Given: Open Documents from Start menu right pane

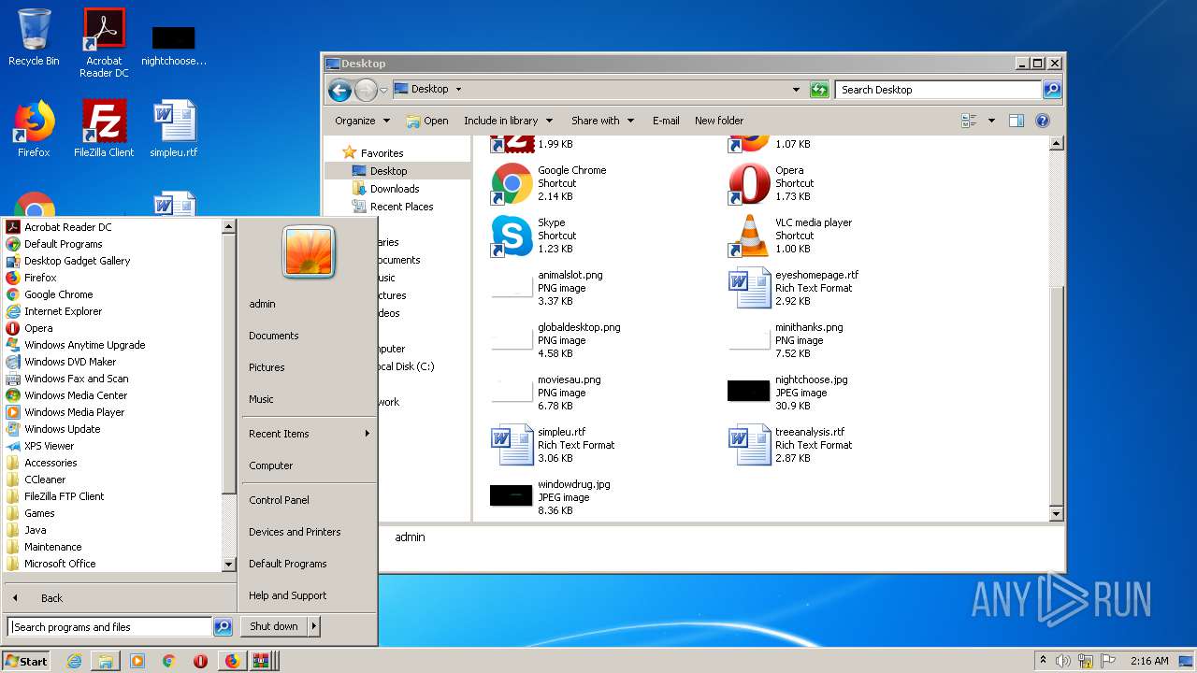Looking at the screenshot, I should 274,336.
